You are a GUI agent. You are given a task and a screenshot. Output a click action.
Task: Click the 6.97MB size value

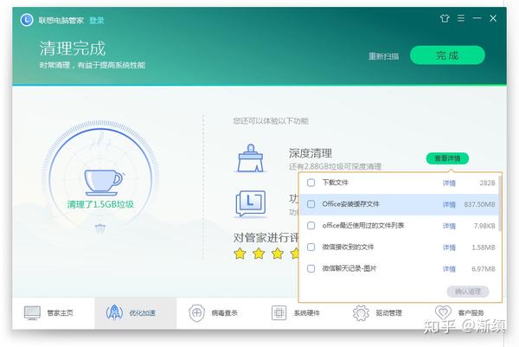point(484,269)
